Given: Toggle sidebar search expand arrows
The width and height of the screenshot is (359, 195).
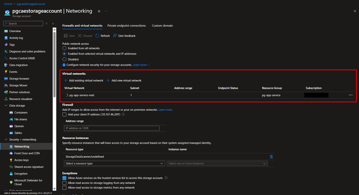Looking at the screenshot, I should (46, 24).
